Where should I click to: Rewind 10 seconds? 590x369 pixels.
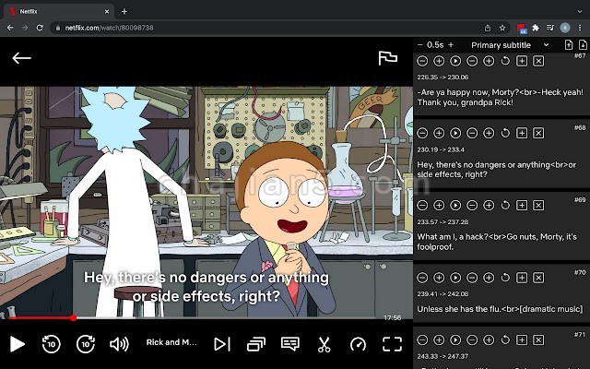point(52,344)
